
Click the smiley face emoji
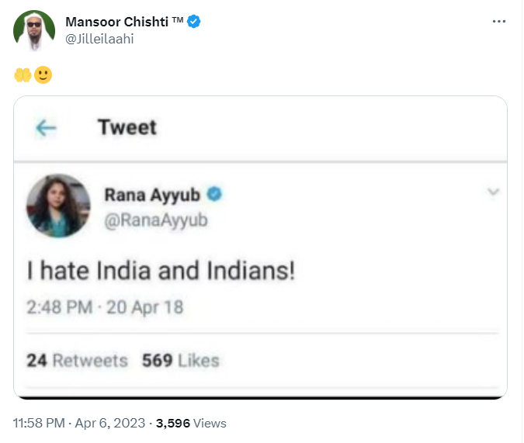point(43,74)
